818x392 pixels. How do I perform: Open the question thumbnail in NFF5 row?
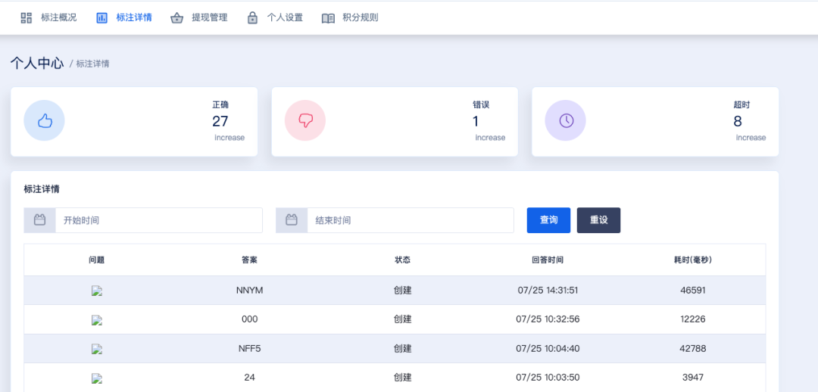pos(96,350)
